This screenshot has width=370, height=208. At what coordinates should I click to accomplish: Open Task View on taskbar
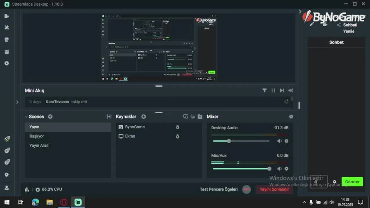(21, 202)
